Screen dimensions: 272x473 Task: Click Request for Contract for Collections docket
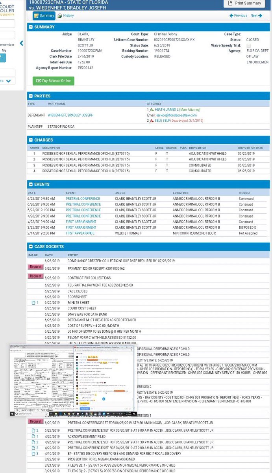[35, 276]
